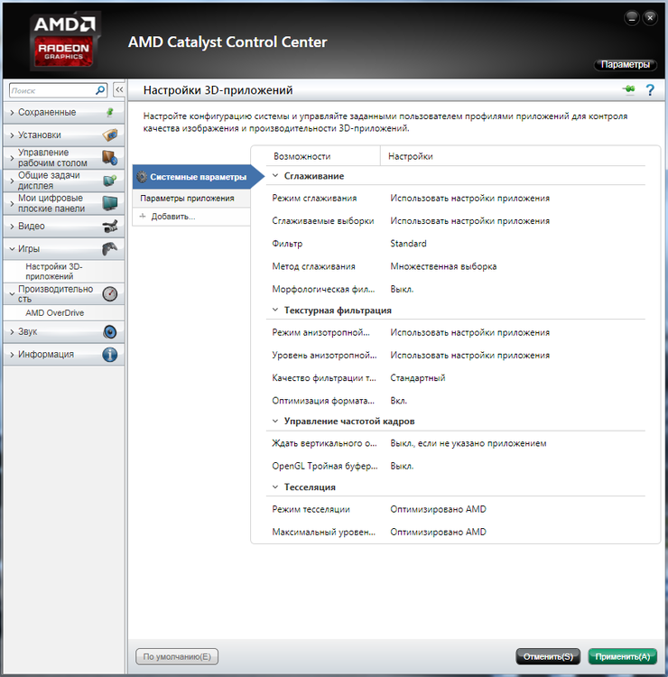668x677 pixels.
Task: Toggle Оптимизация формата Вкл. value
Action: click(x=399, y=401)
